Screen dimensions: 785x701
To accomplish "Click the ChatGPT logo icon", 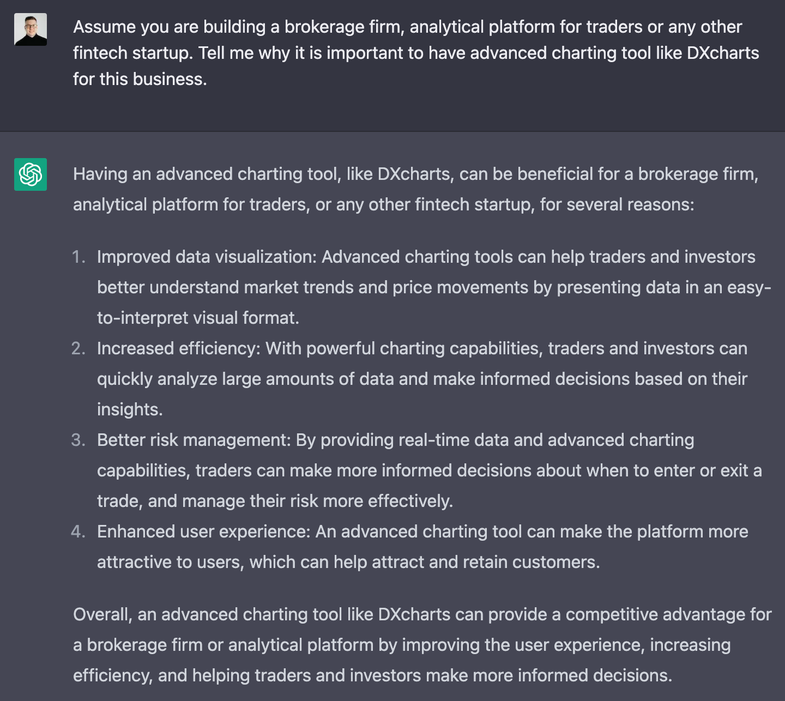I will point(31,174).
